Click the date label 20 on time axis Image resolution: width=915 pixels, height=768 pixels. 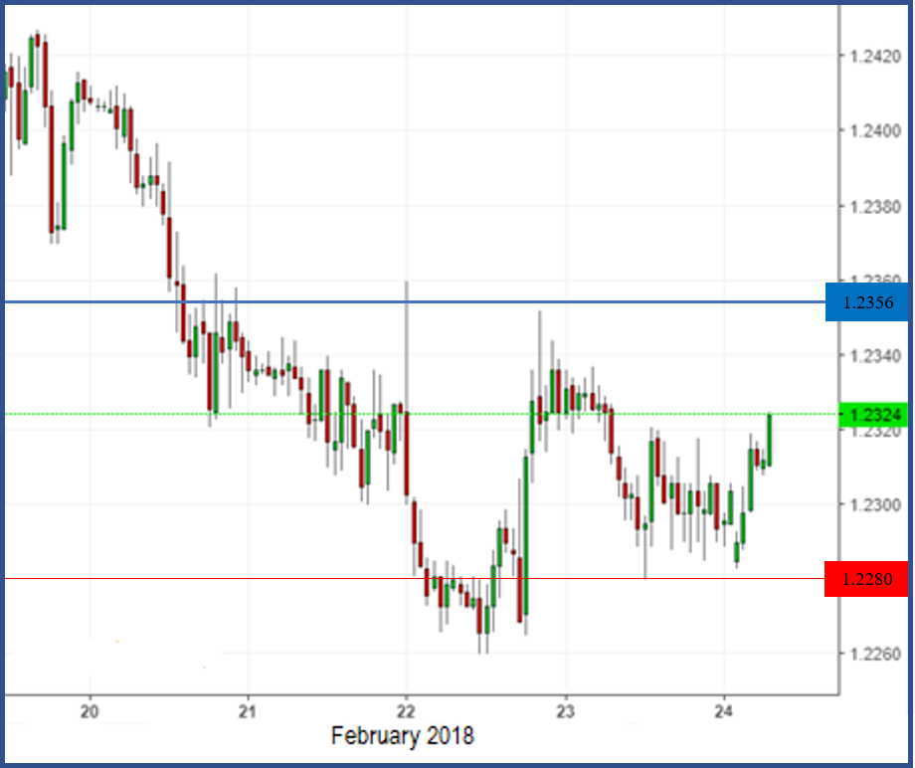coord(90,712)
